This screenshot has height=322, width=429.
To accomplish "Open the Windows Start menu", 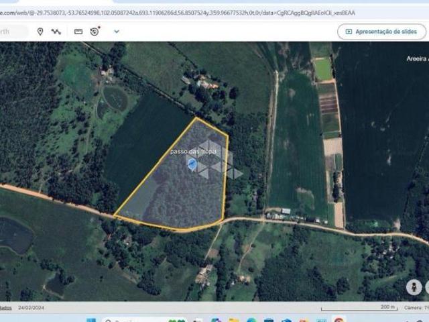I will 92,320.
